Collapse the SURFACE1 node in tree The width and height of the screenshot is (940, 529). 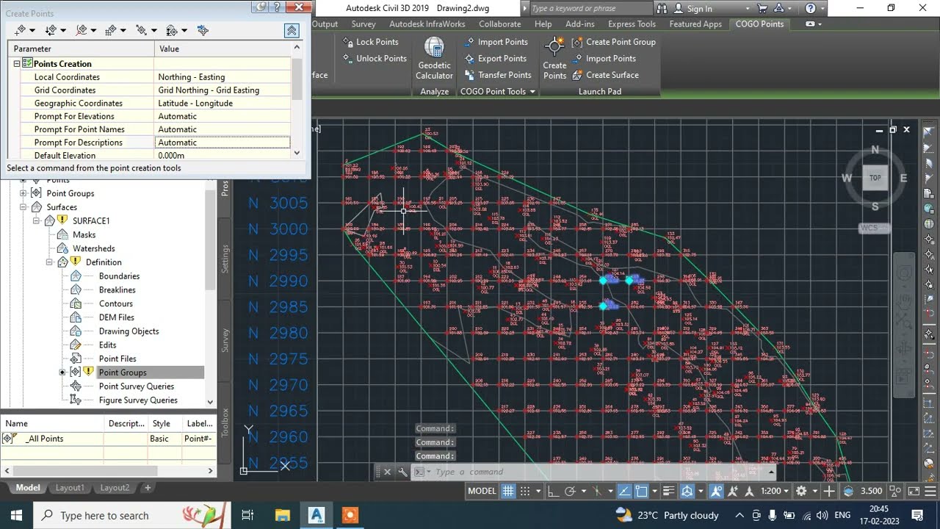point(36,220)
